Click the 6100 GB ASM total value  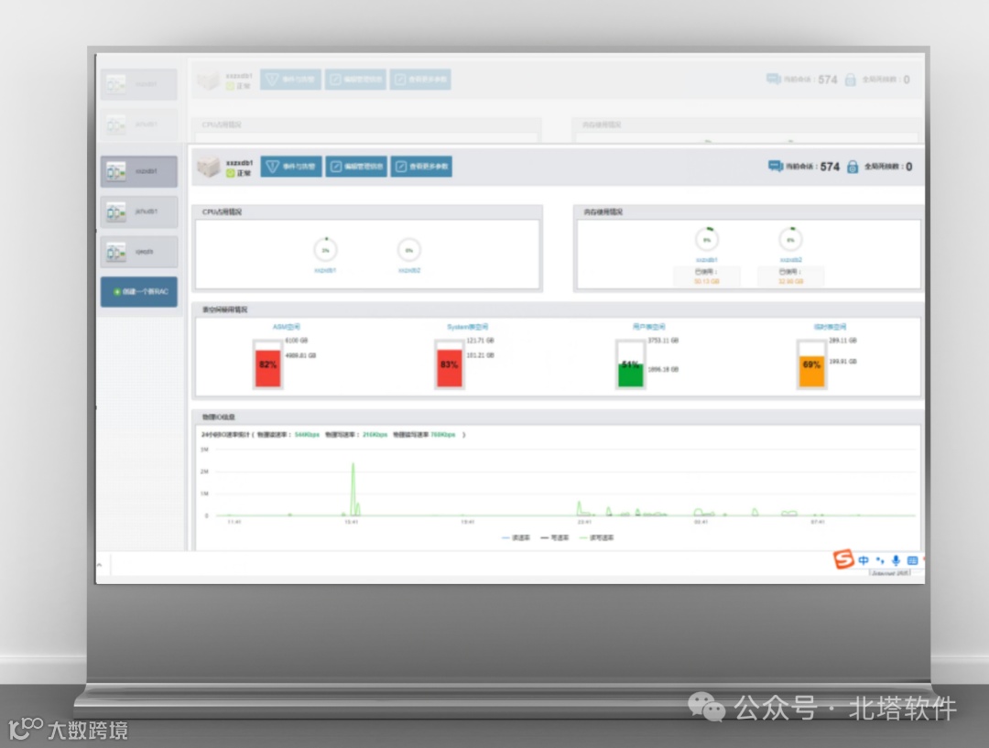[297, 341]
